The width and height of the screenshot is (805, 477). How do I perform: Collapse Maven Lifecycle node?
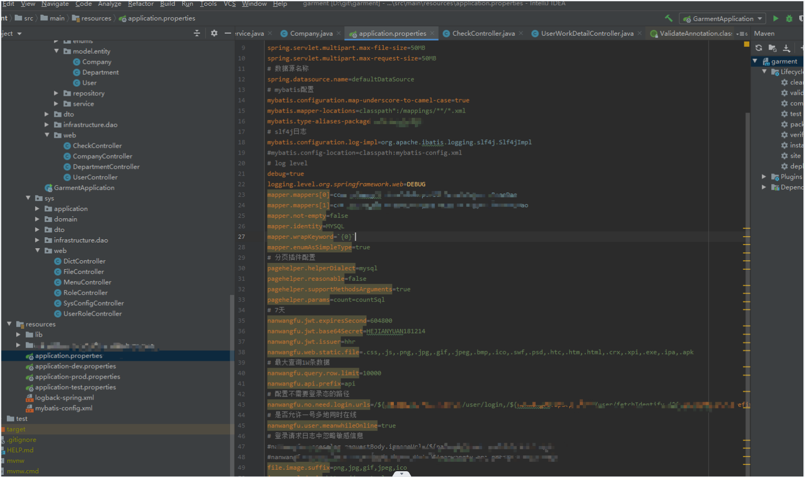[x=764, y=72]
